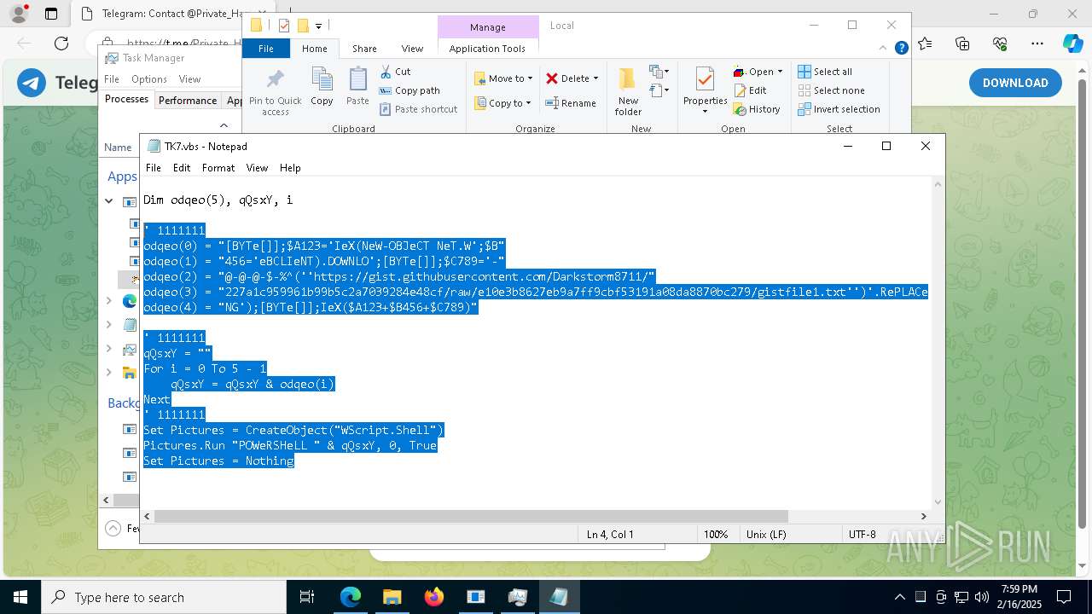Switch to the Explorer View tab
This screenshot has width=1092, height=614.
point(412,49)
